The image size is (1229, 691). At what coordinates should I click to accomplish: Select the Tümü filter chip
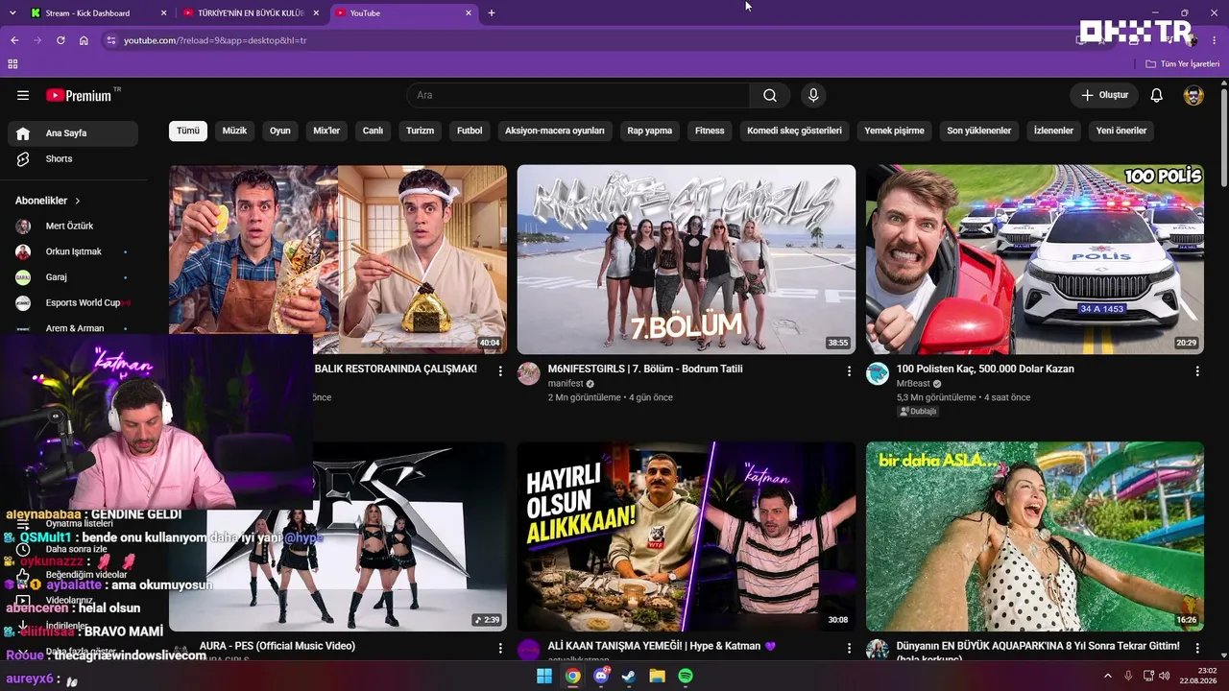point(188,131)
